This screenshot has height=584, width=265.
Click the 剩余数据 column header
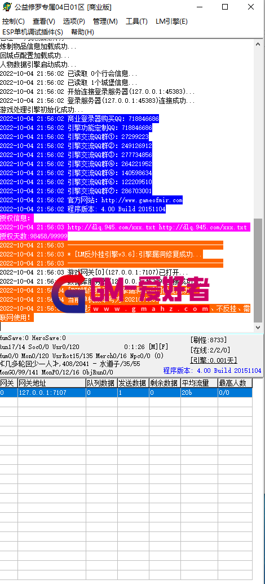165,383
